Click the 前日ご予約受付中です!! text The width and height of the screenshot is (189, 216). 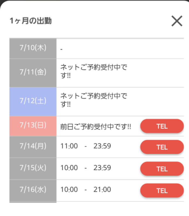(x=96, y=127)
